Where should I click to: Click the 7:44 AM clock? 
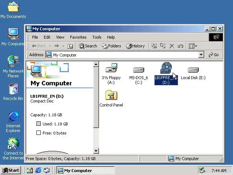[x=219, y=171]
